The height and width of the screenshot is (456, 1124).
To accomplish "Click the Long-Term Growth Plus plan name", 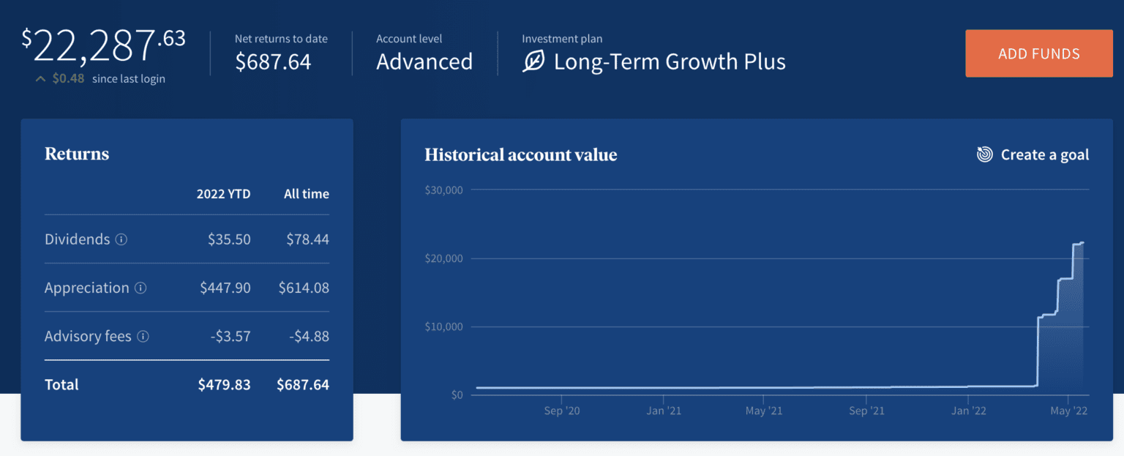I will 670,61.
